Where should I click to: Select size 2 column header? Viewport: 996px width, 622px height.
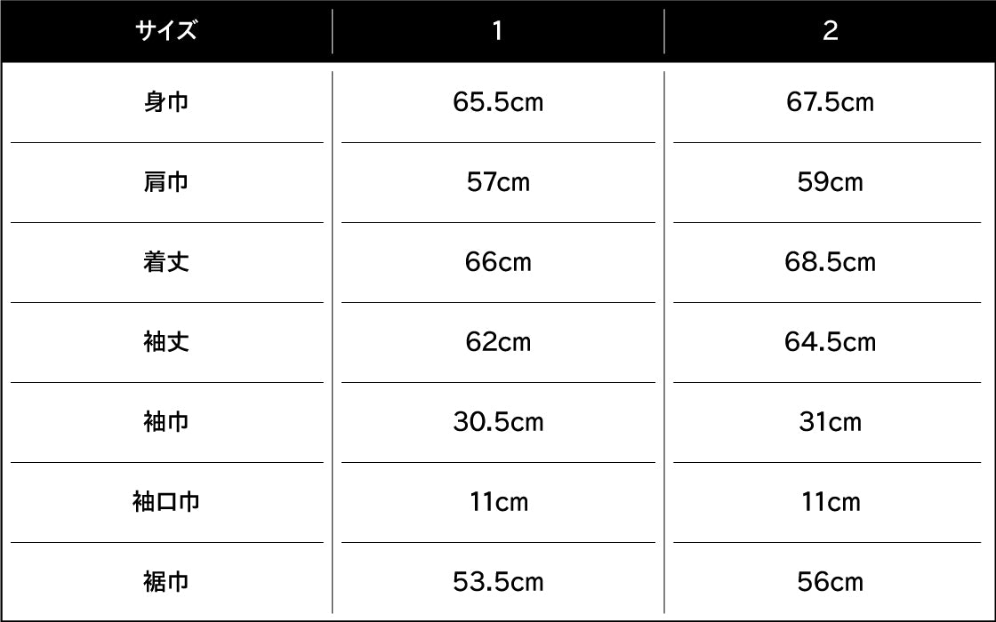coord(830,32)
